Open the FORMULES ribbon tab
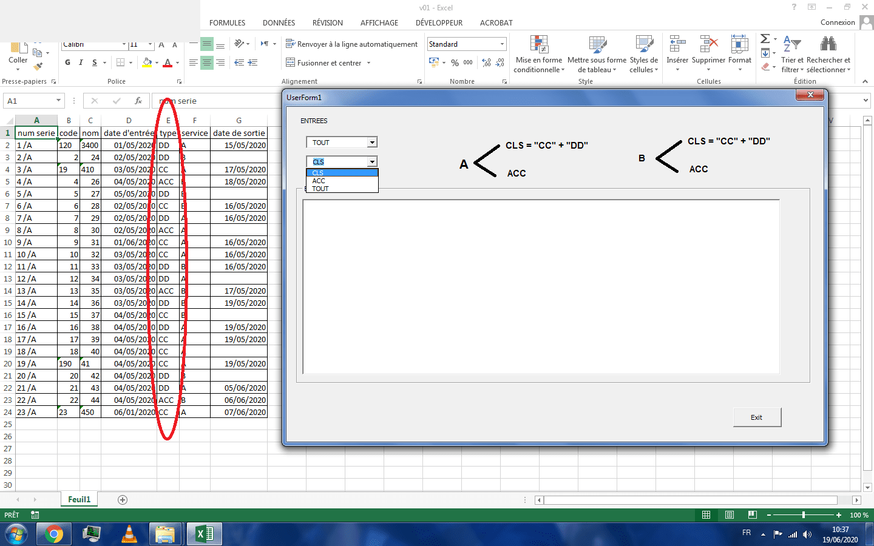This screenshot has width=874, height=546. [227, 23]
